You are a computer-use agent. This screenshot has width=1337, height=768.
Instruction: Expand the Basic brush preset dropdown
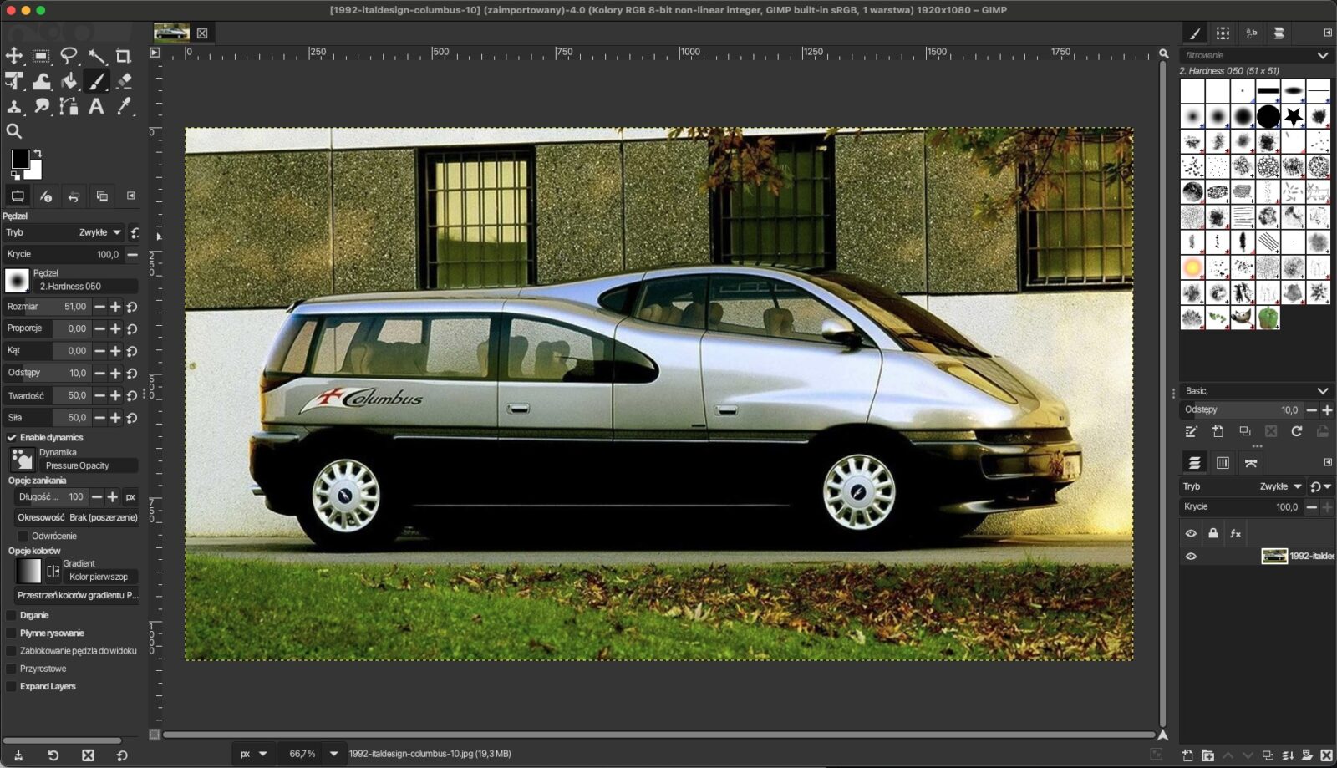(x=1322, y=390)
